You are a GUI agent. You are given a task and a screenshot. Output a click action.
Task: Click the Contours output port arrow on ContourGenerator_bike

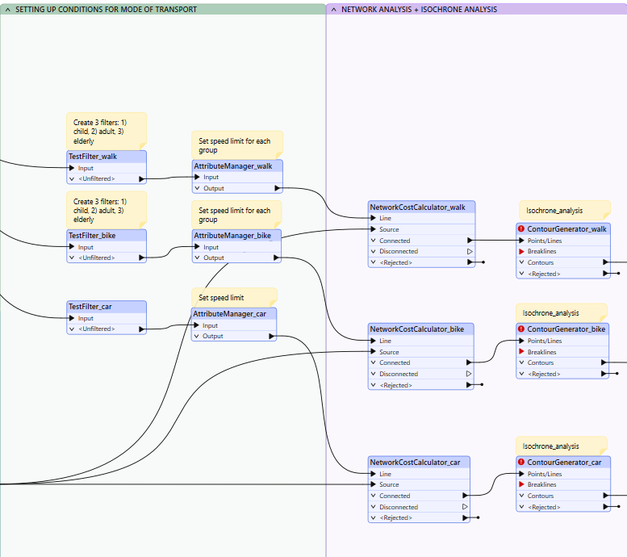click(604, 362)
